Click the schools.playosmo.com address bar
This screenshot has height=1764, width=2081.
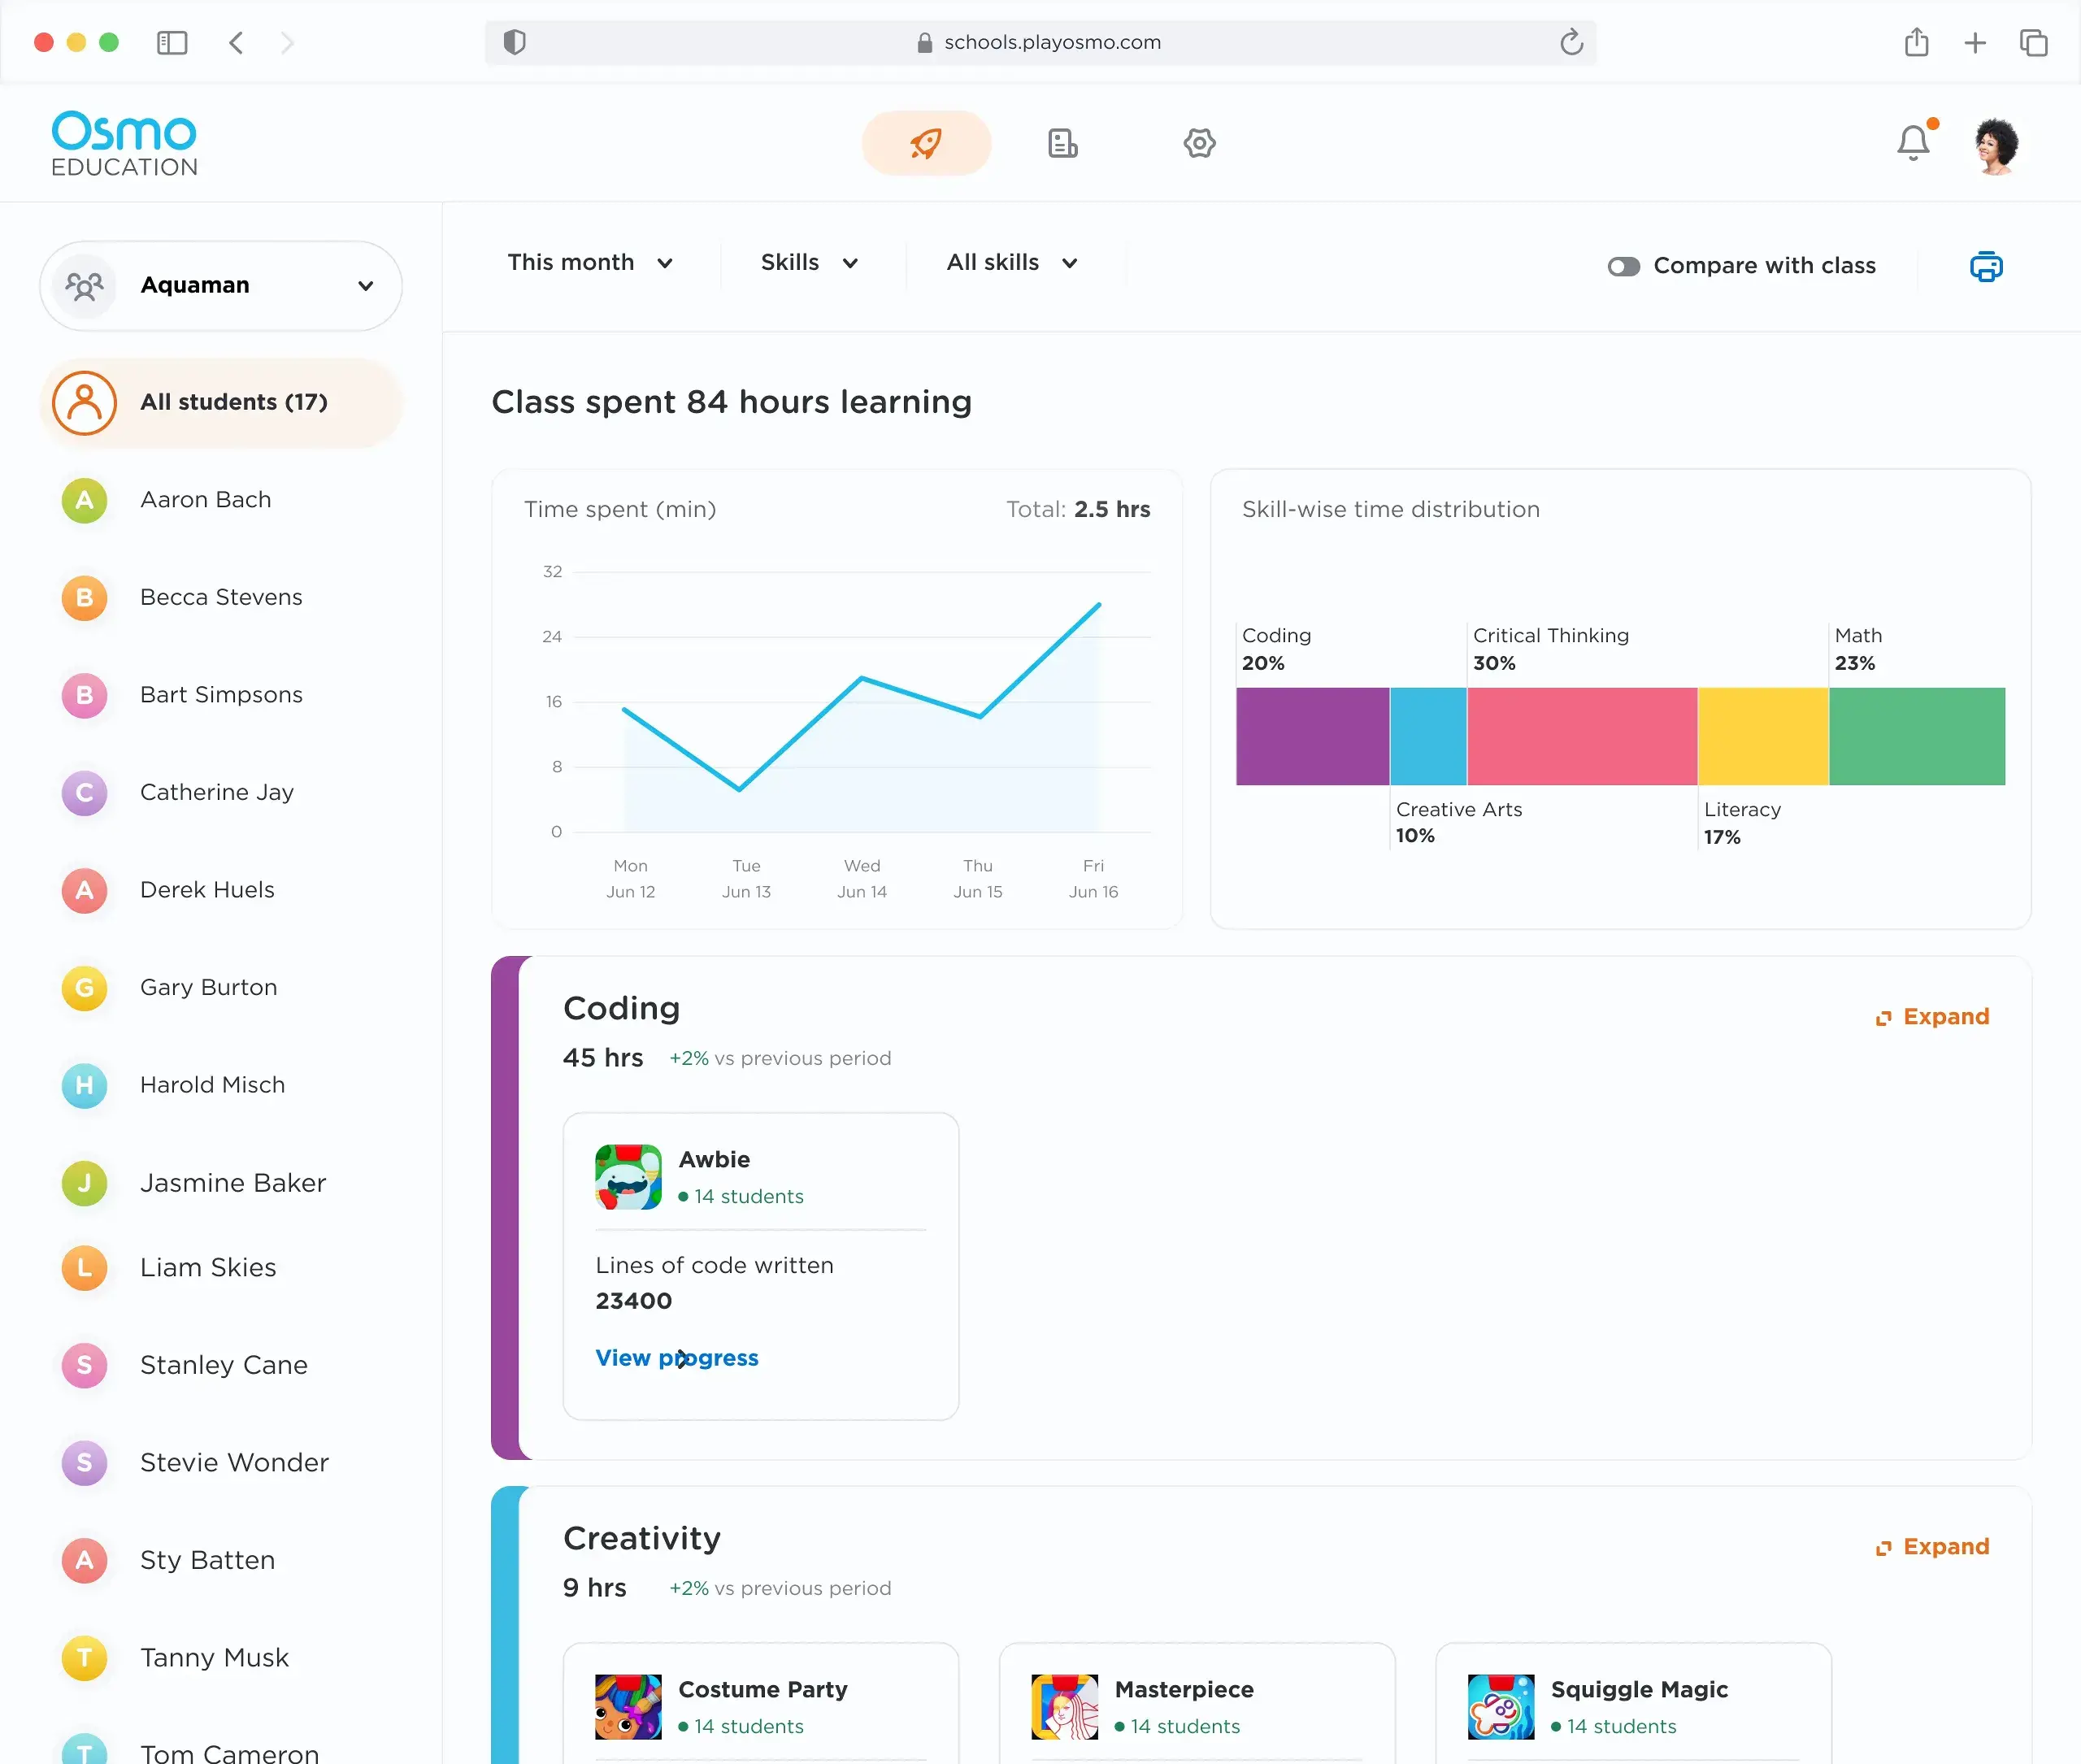1040,42
